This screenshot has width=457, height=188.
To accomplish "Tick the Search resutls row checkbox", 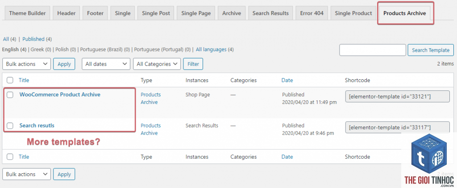I will [10, 126].
